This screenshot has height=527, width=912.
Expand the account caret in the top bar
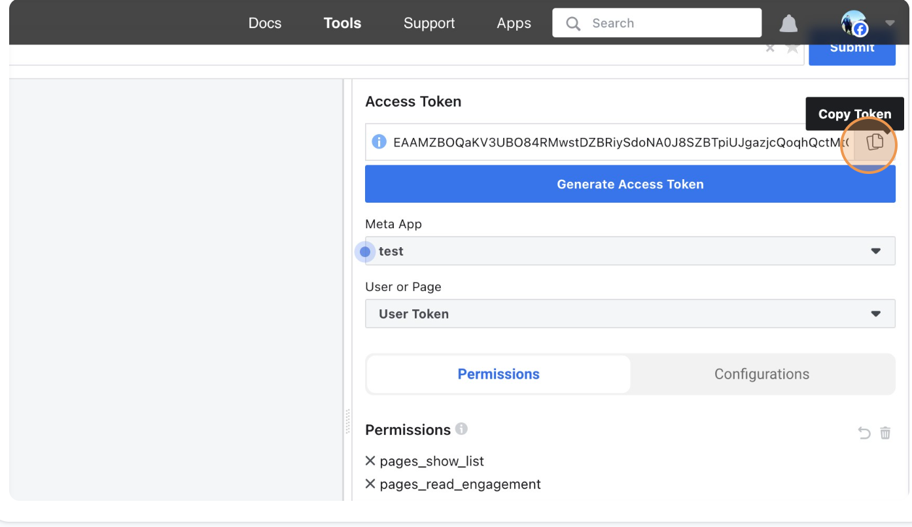[889, 23]
